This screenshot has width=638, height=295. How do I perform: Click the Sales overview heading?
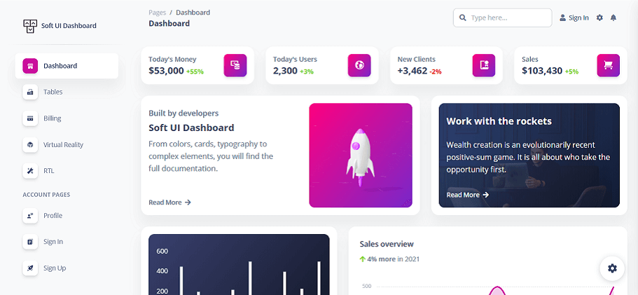tap(387, 244)
